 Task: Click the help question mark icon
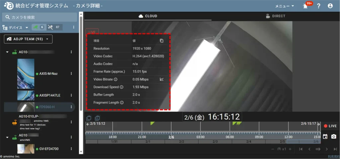(318, 6)
